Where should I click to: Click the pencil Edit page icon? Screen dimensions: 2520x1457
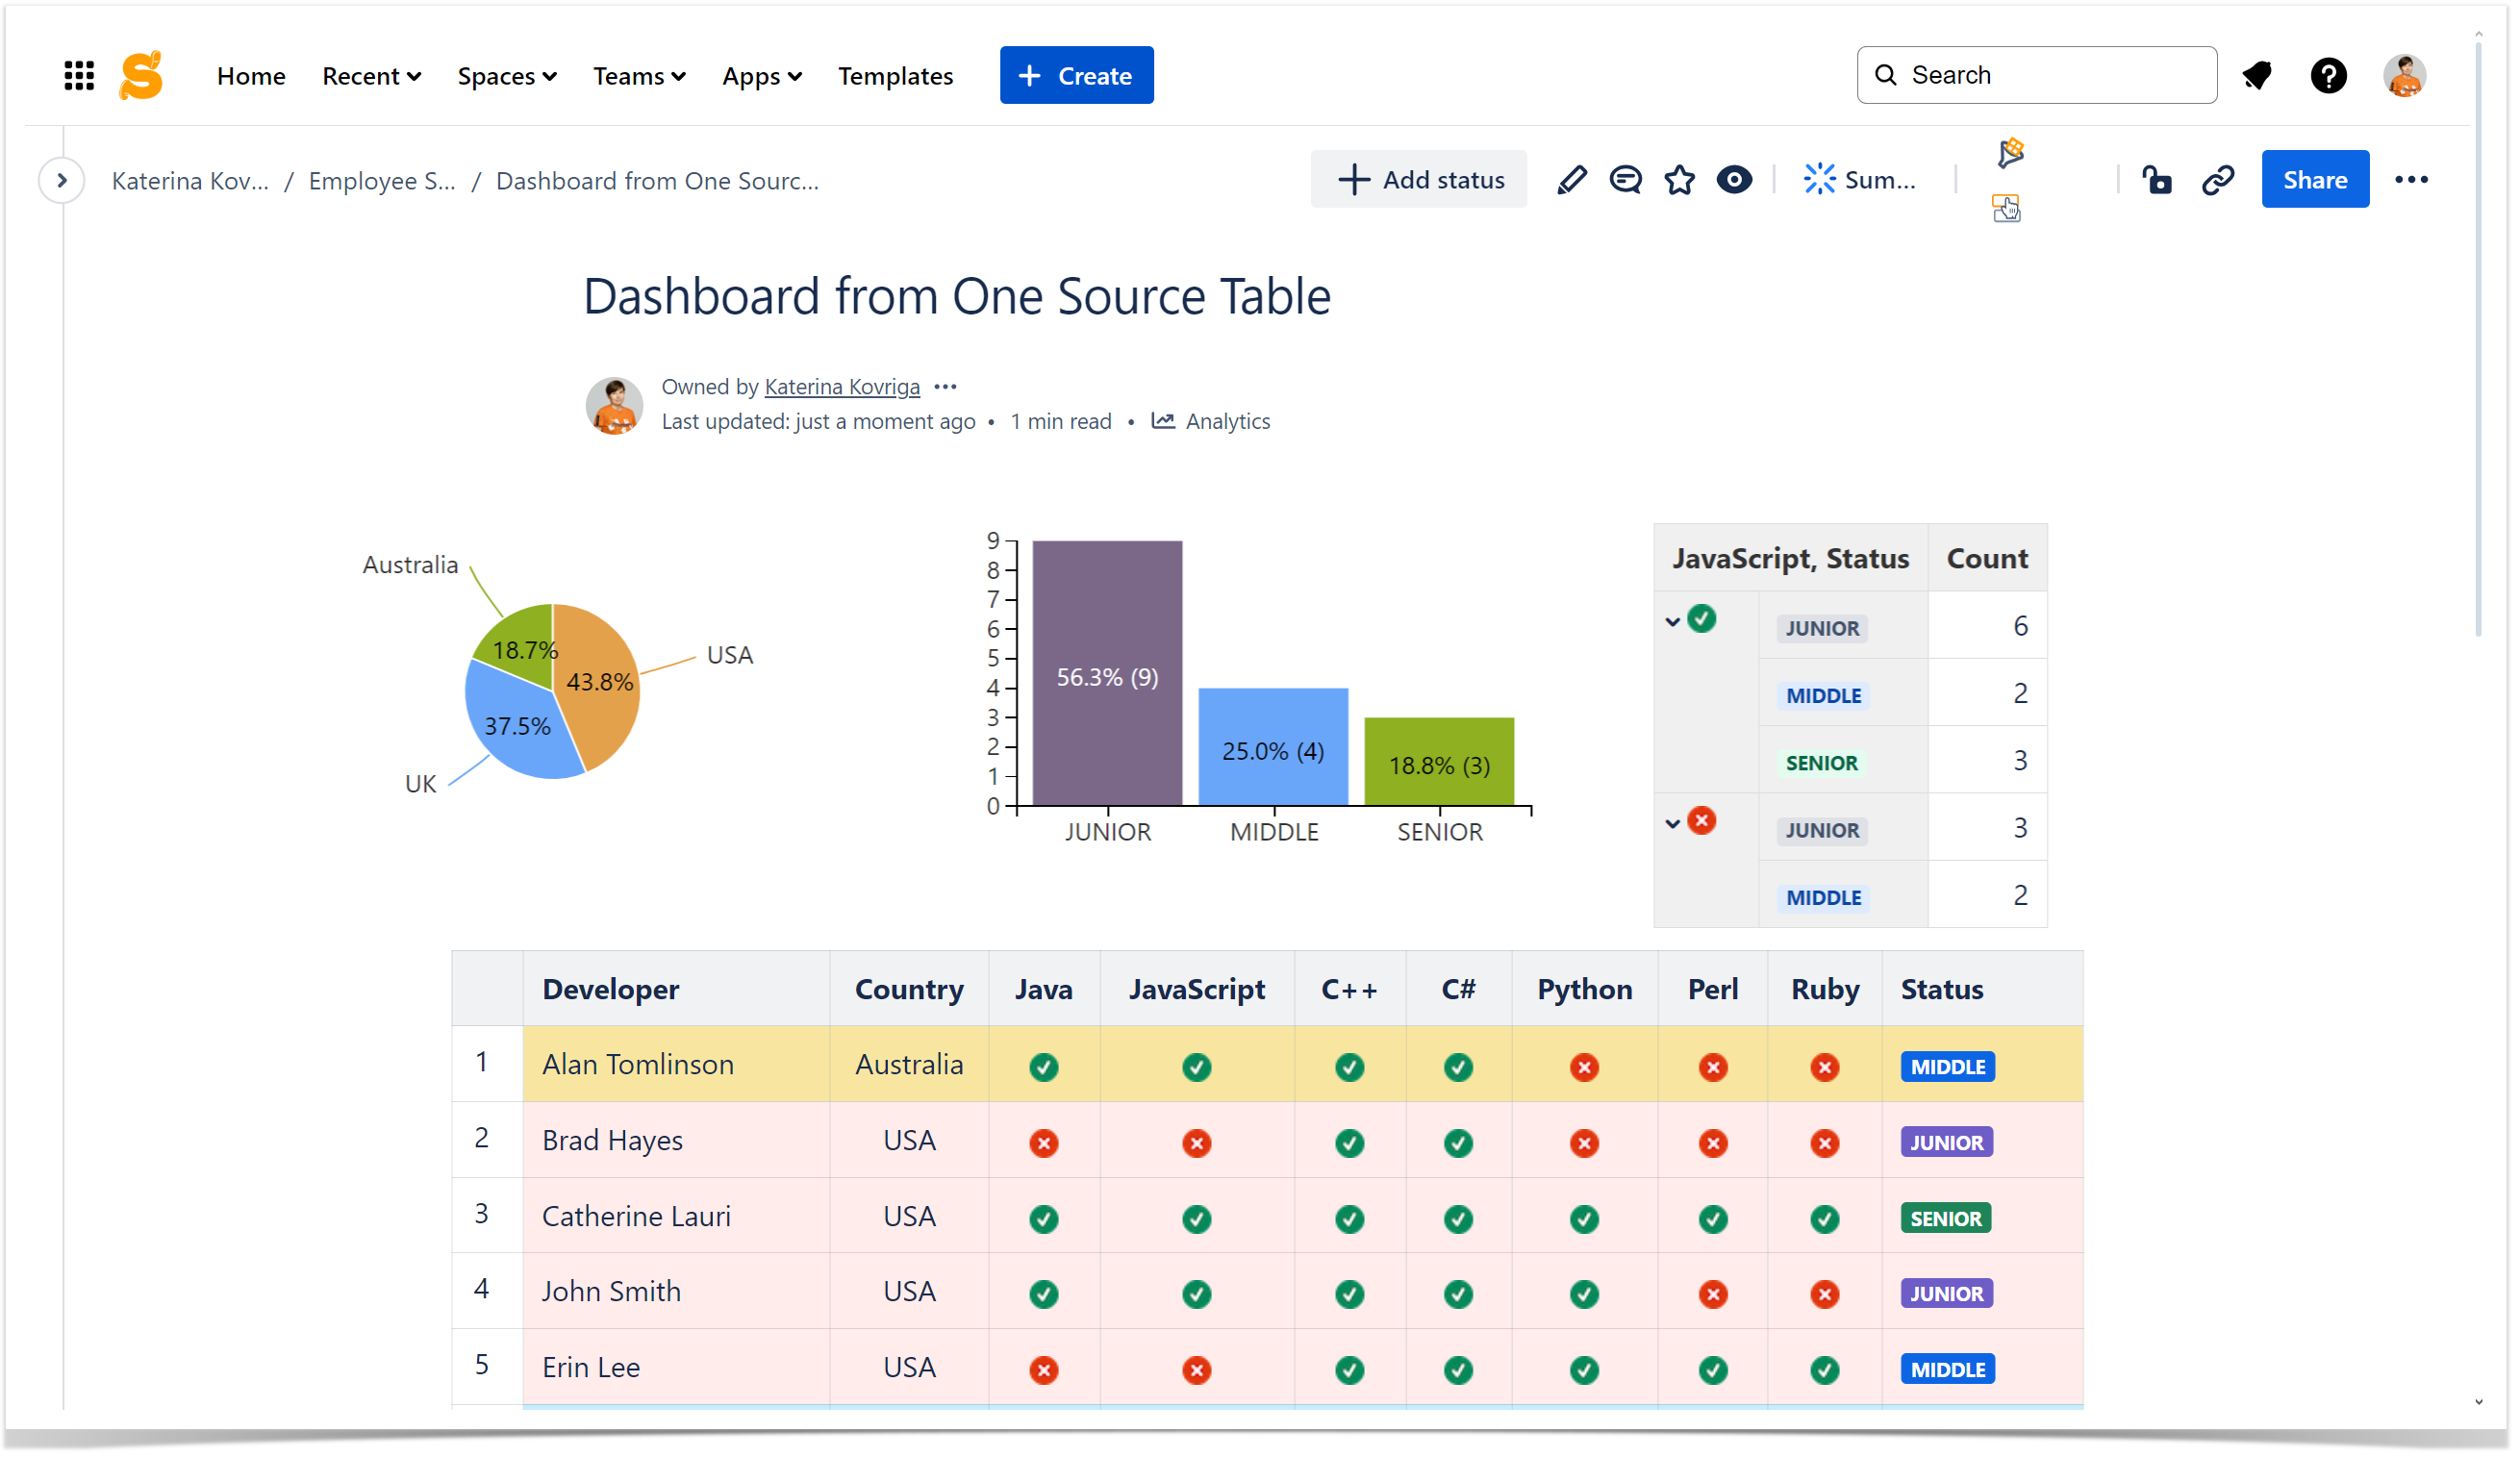coord(1571,180)
